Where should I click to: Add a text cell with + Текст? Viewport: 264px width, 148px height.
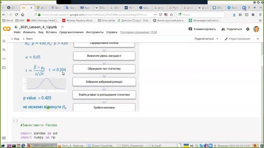tap(28, 39)
